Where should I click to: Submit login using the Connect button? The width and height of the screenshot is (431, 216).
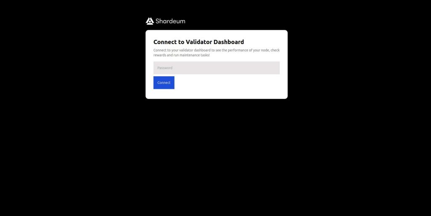164,83
